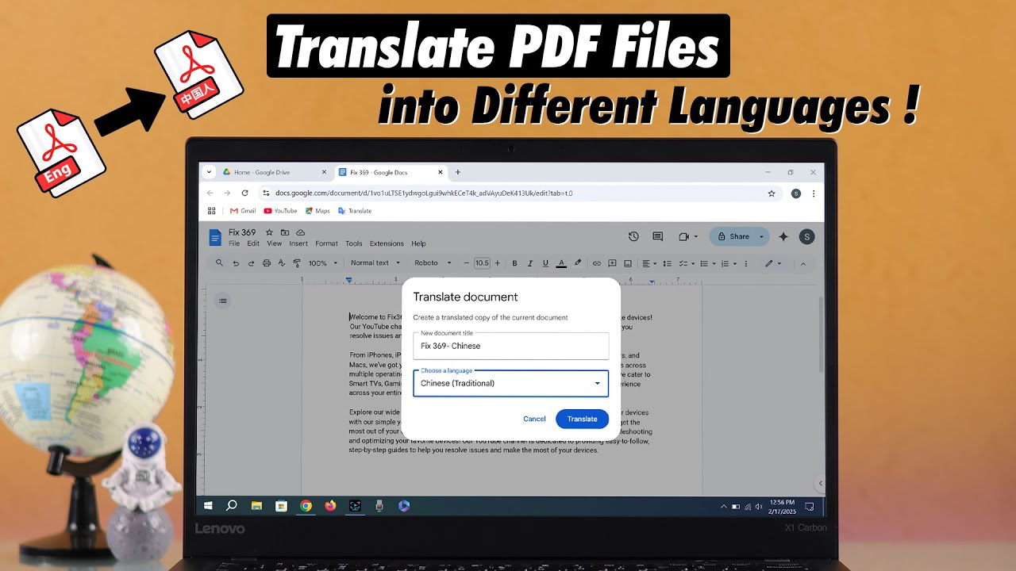Toggle underline formatting

545,263
